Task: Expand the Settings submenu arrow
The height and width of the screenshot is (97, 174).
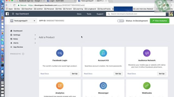Action: [x=35, y=35]
